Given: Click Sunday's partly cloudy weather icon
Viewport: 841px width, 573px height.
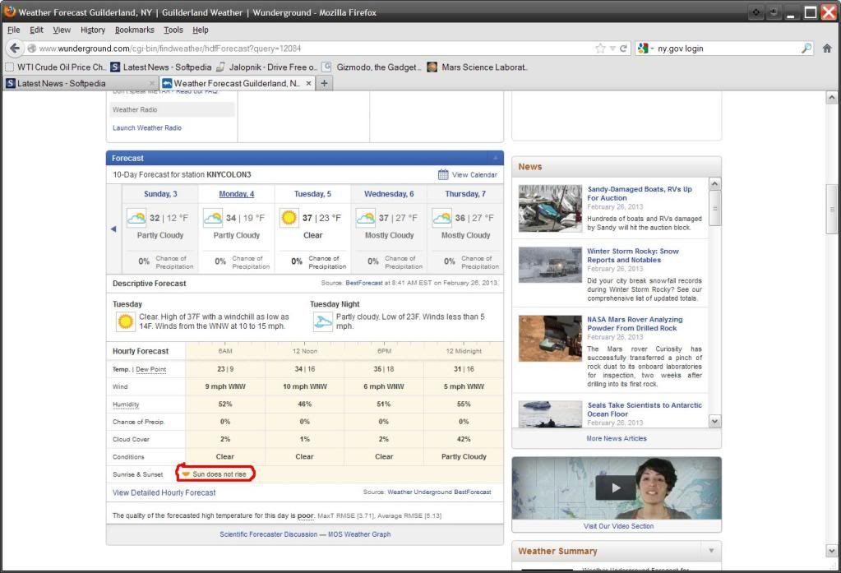Looking at the screenshot, I should [x=136, y=218].
